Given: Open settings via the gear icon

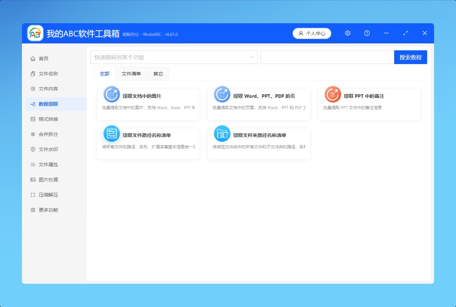Looking at the screenshot, I should [x=348, y=33].
